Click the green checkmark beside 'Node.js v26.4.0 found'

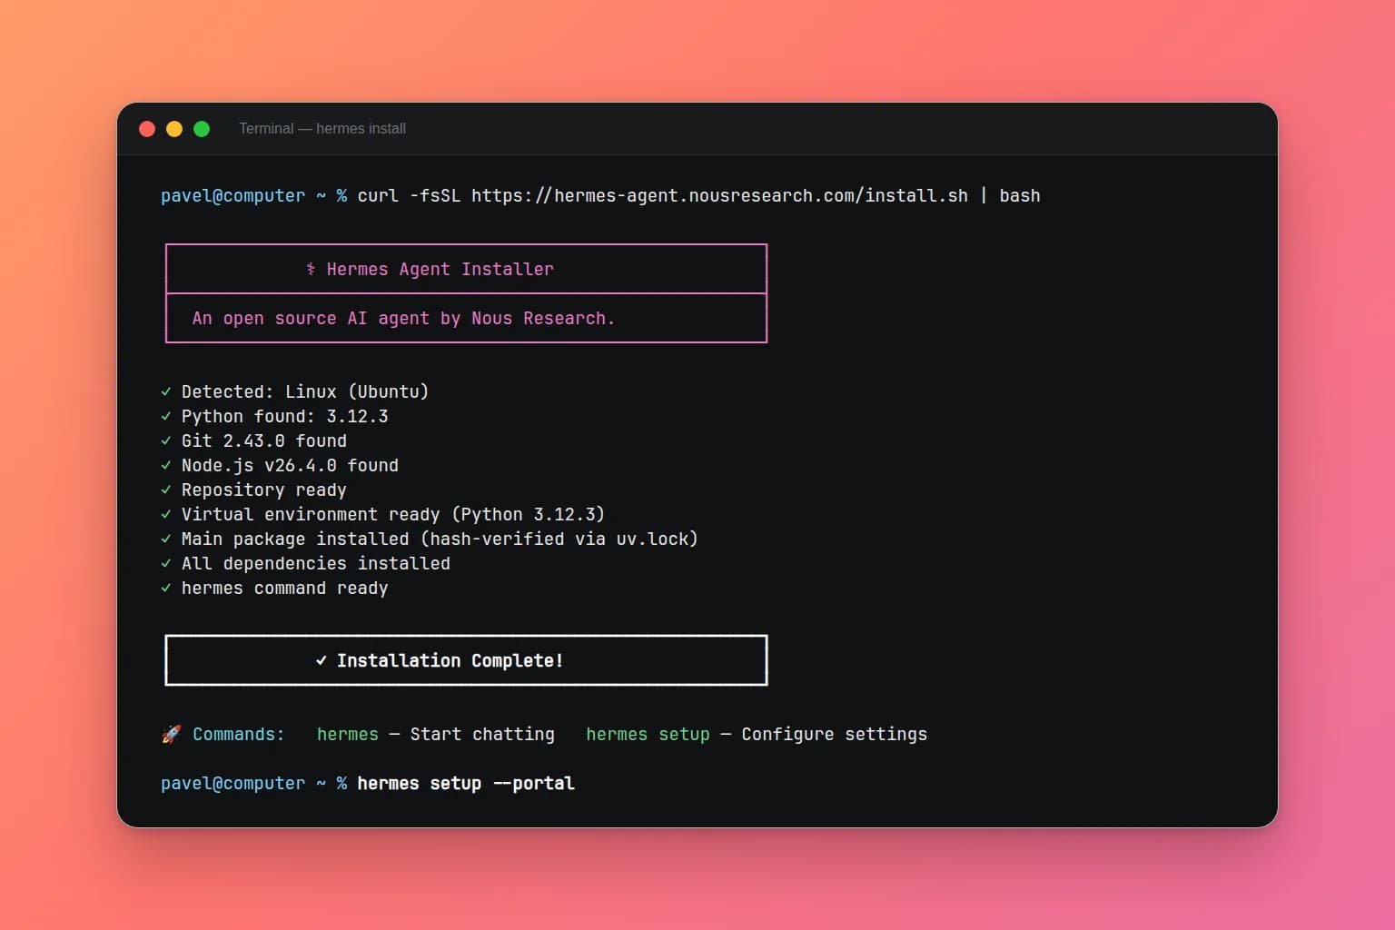click(x=166, y=466)
